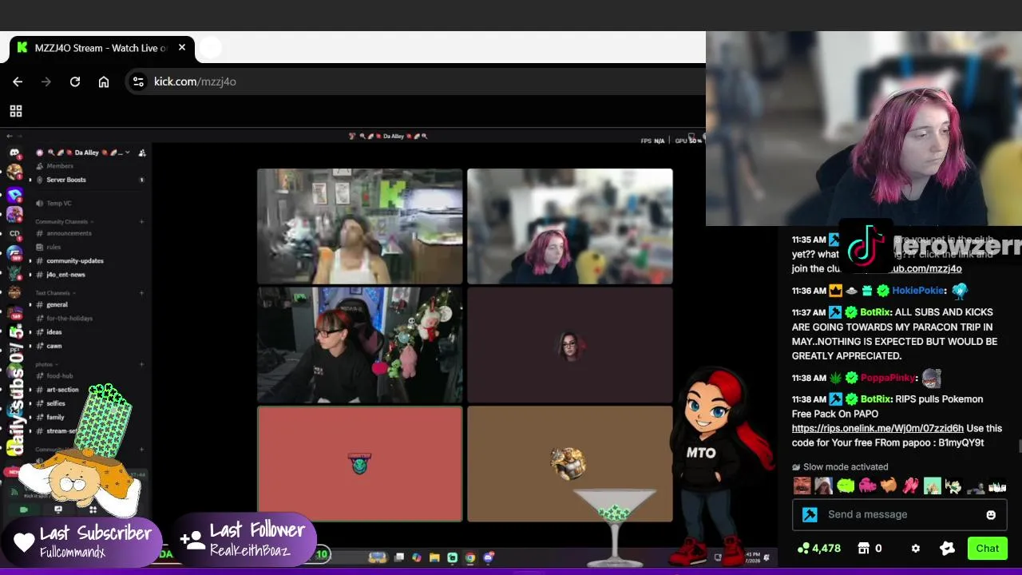The image size is (1022, 575).
Task: Reload the kick.com page
Action: (x=75, y=81)
